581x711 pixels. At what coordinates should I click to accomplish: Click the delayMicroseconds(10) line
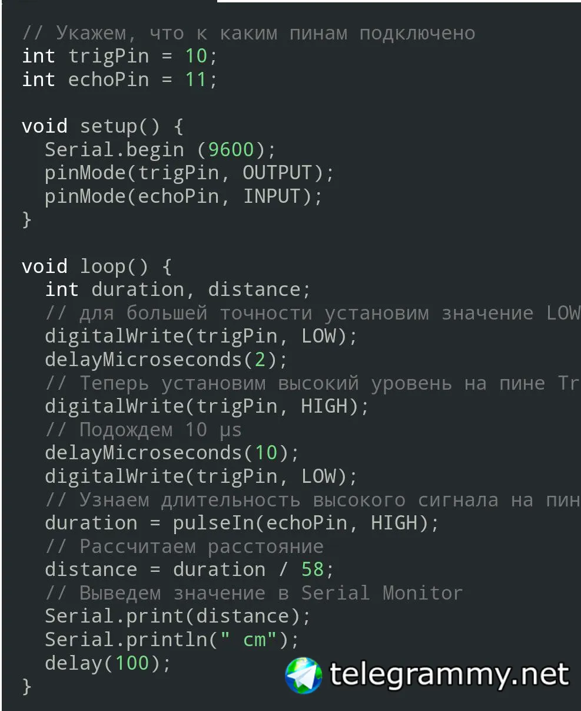[172, 453]
